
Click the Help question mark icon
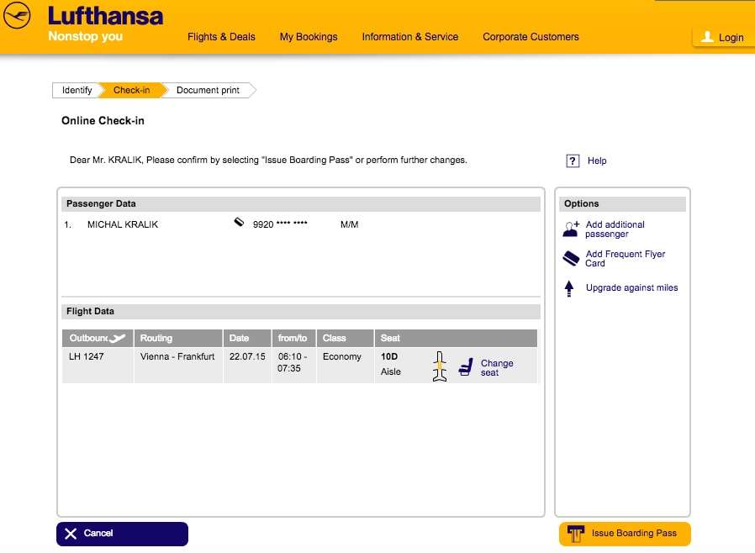click(573, 161)
